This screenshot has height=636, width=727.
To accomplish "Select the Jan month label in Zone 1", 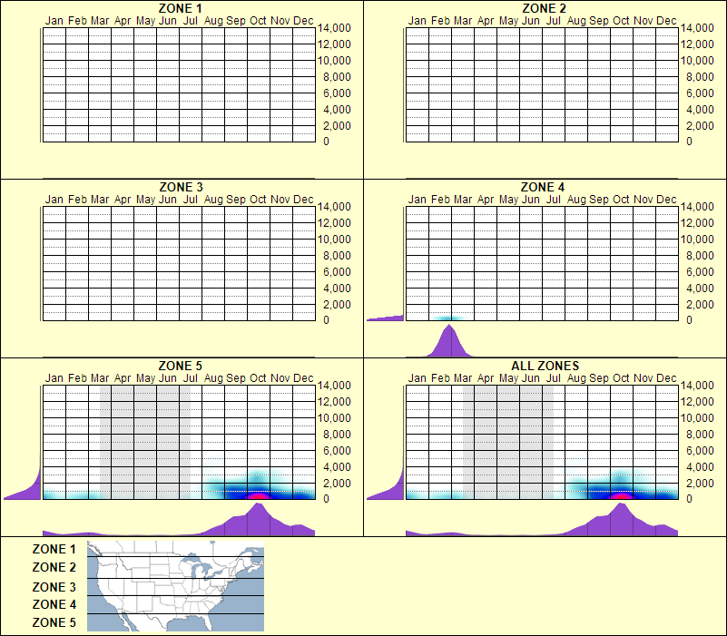I will point(53,20).
